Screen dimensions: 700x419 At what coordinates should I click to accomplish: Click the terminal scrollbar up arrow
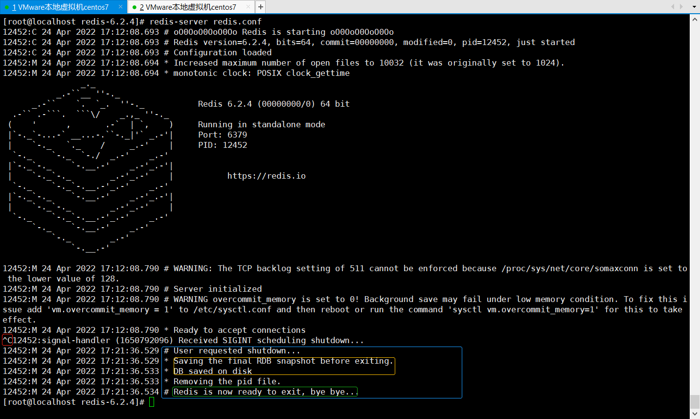(695, 20)
